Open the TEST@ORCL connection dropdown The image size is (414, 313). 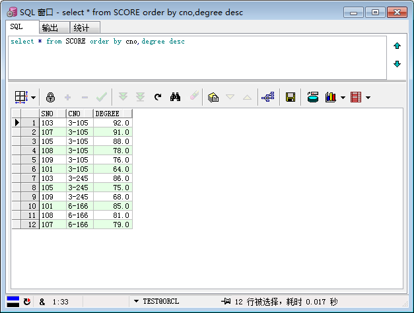[136, 301]
